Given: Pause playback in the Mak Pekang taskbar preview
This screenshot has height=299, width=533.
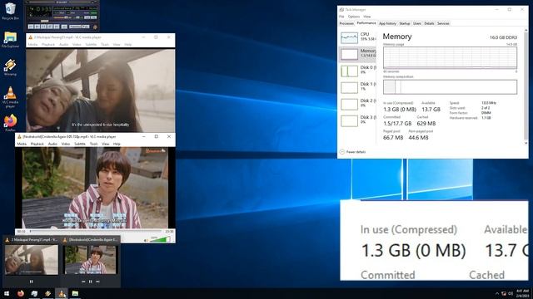Looking at the screenshot, I should pyautogui.click(x=32, y=282).
